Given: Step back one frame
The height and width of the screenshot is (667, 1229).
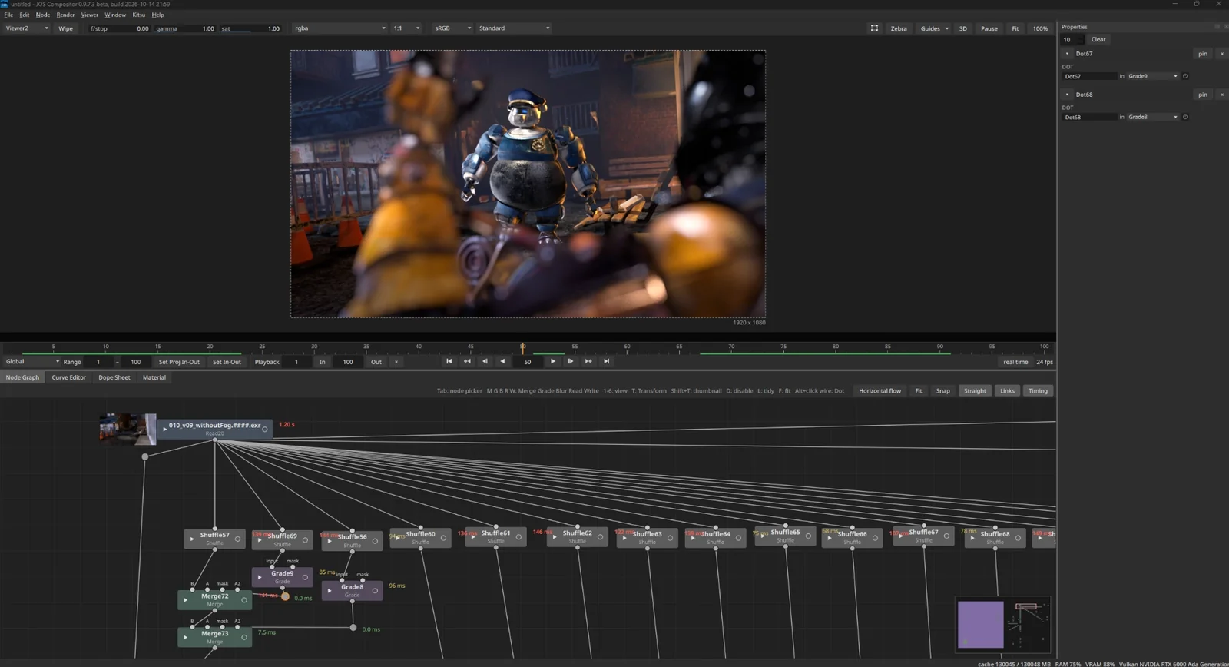Looking at the screenshot, I should click(x=485, y=361).
